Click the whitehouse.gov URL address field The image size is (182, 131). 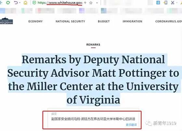(60, 3)
